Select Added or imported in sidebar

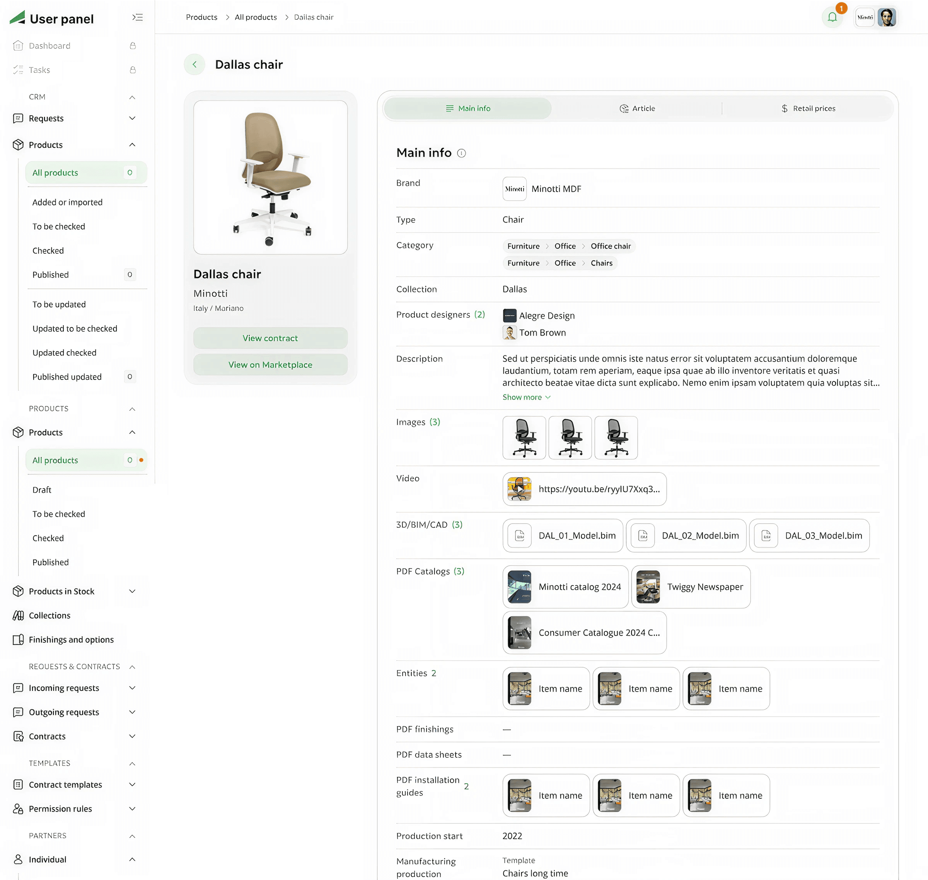click(x=67, y=202)
